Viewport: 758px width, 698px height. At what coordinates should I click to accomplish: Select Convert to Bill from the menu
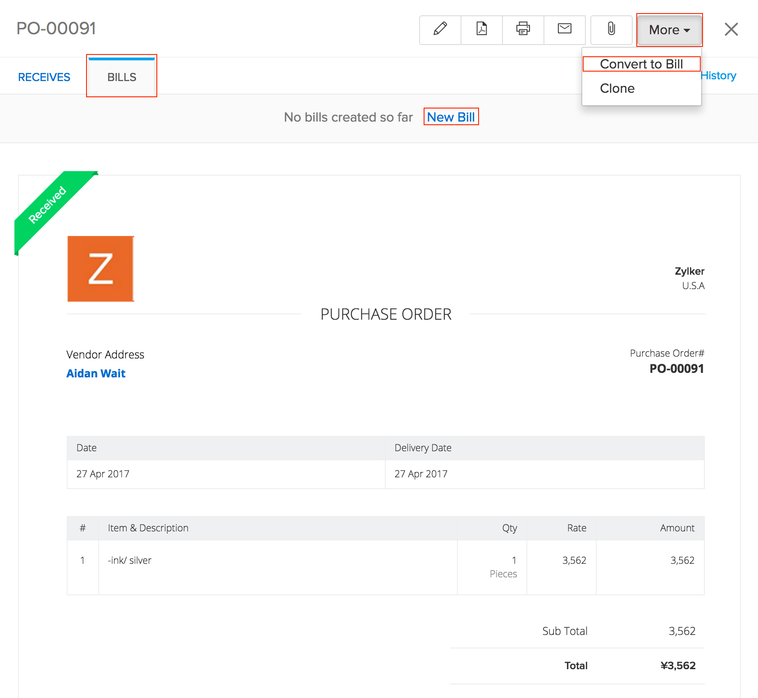(641, 63)
